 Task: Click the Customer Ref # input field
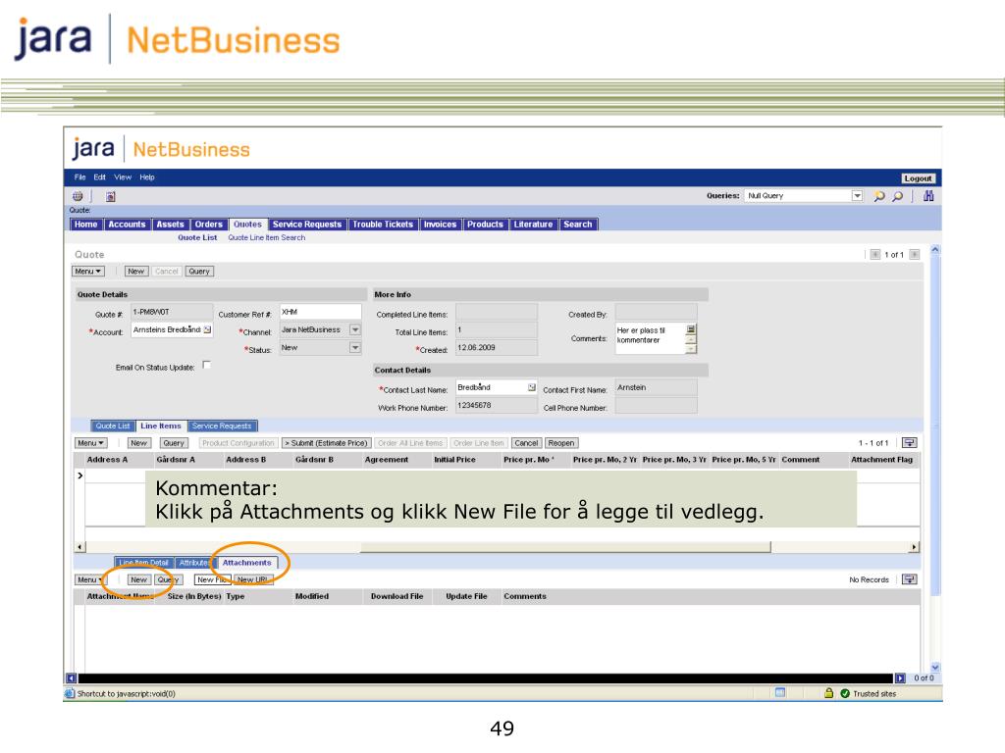(x=321, y=312)
